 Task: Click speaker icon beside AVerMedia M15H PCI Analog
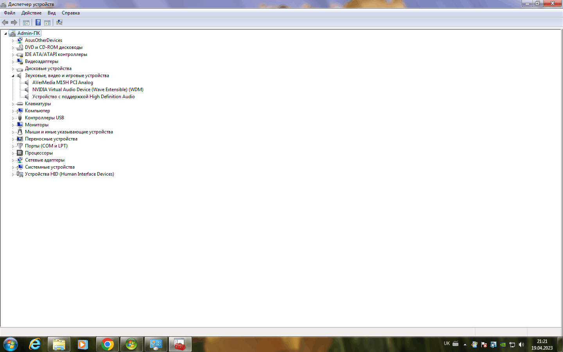click(x=27, y=83)
